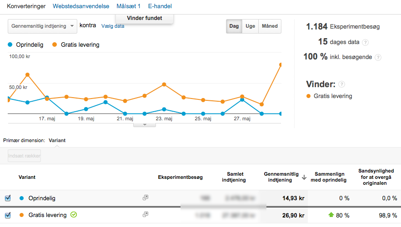Open the Konverteringer tab
401x227 pixels.
(x=26, y=6)
